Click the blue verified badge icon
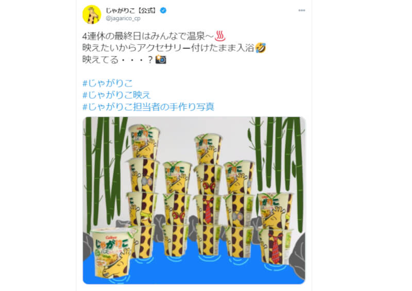The width and height of the screenshot is (412, 291). (163, 10)
